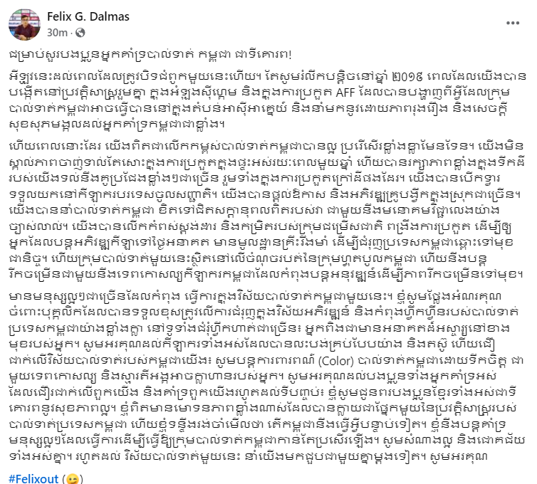Open the post's three-dot options menu

click(x=513, y=23)
